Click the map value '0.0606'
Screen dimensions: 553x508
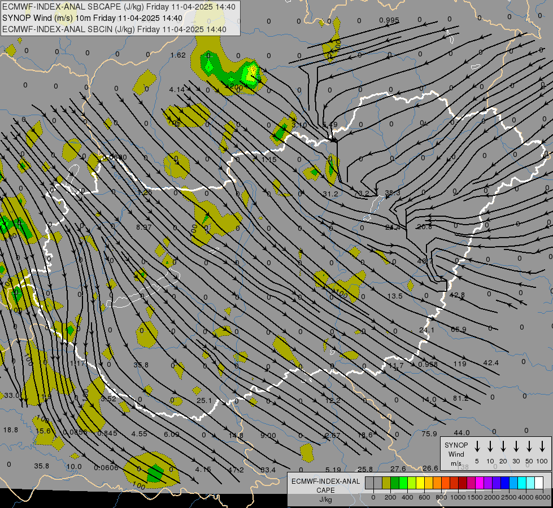pyautogui.click(x=106, y=468)
